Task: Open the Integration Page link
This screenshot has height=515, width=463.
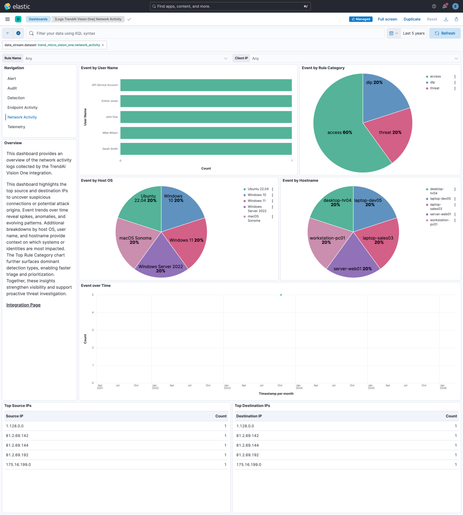Action: pos(23,305)
